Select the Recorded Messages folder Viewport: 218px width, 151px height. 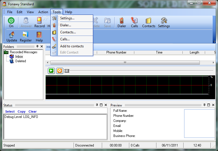(x=24, y=52)
